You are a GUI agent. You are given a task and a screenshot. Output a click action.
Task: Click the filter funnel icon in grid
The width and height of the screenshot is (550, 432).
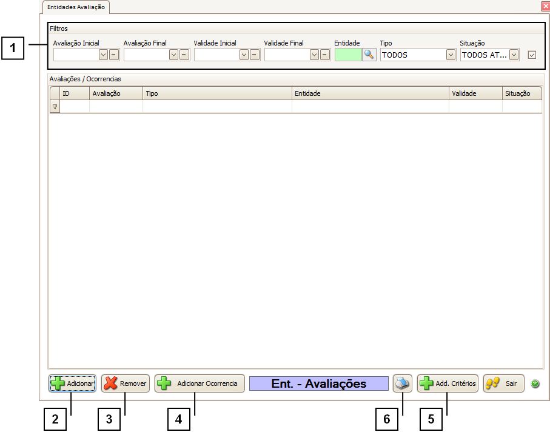click(55, 107)
